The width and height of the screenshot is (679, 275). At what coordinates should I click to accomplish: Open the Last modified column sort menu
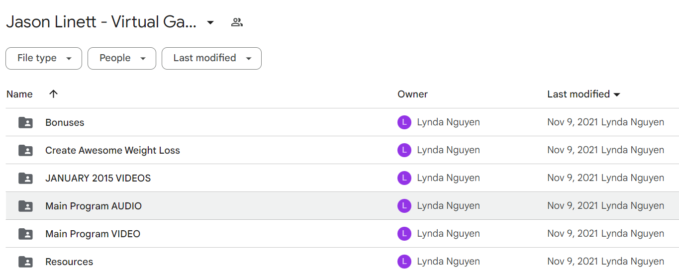pos(583,94)
